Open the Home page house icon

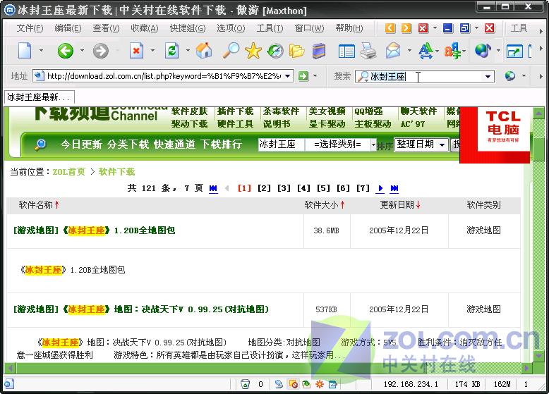pyautogui.click(x=204, y=51)
